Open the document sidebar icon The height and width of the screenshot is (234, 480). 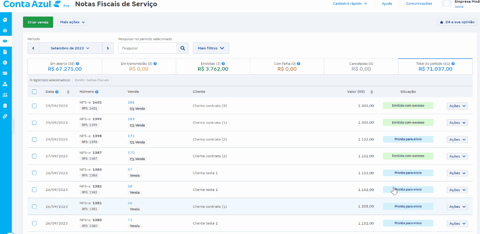[x=5, y=52]
